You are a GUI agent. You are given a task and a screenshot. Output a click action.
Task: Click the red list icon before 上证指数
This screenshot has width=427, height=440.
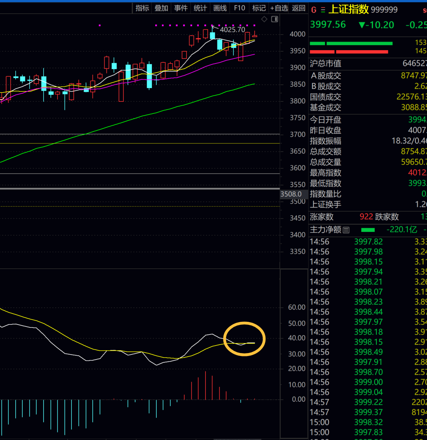tap(323, 10)
